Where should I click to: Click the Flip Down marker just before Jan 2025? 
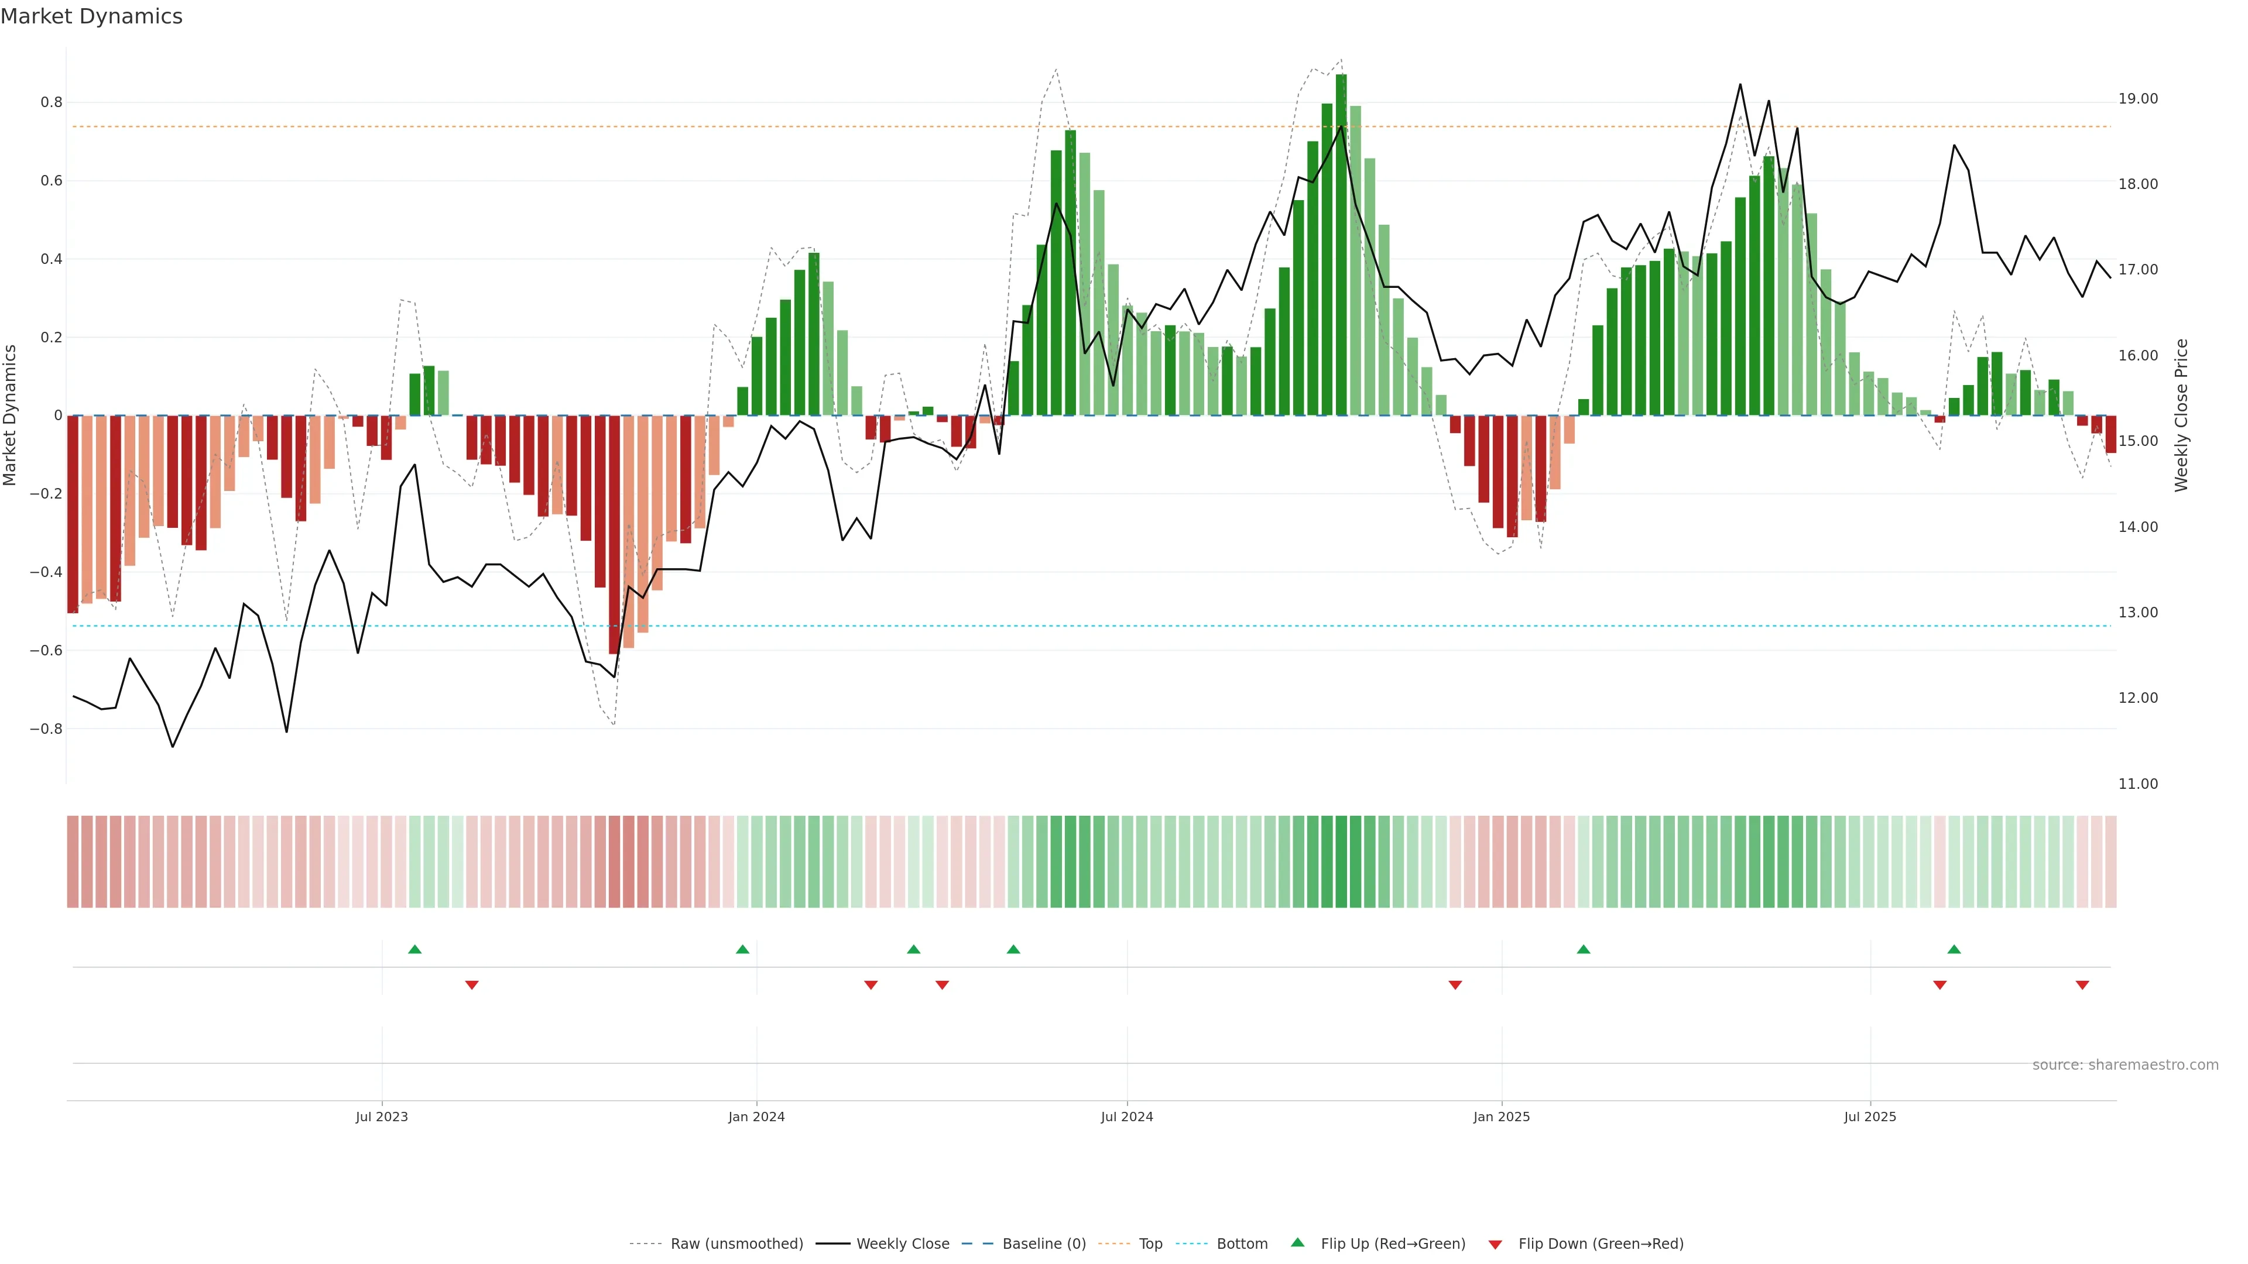click(1455, 985)
